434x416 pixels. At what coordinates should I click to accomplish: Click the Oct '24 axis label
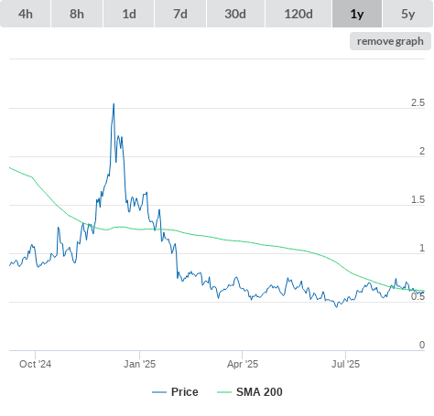pos(35,364)
